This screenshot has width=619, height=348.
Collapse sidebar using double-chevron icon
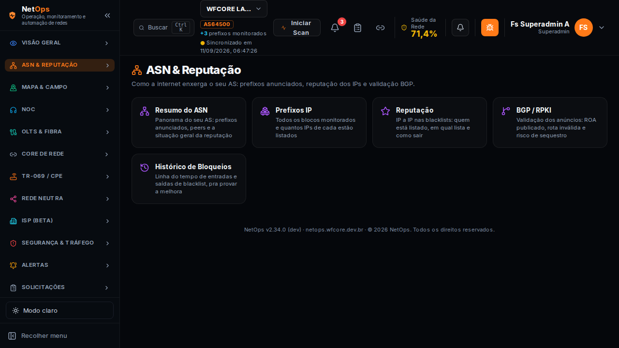pyautogui.click(x=107, y=15)
